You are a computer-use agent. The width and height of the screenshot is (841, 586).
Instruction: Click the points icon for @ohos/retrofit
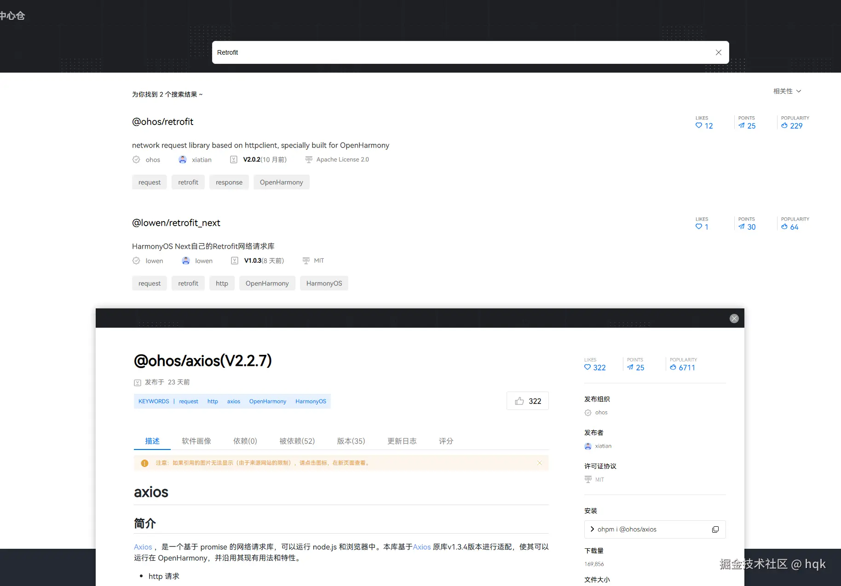pos(742,125)
